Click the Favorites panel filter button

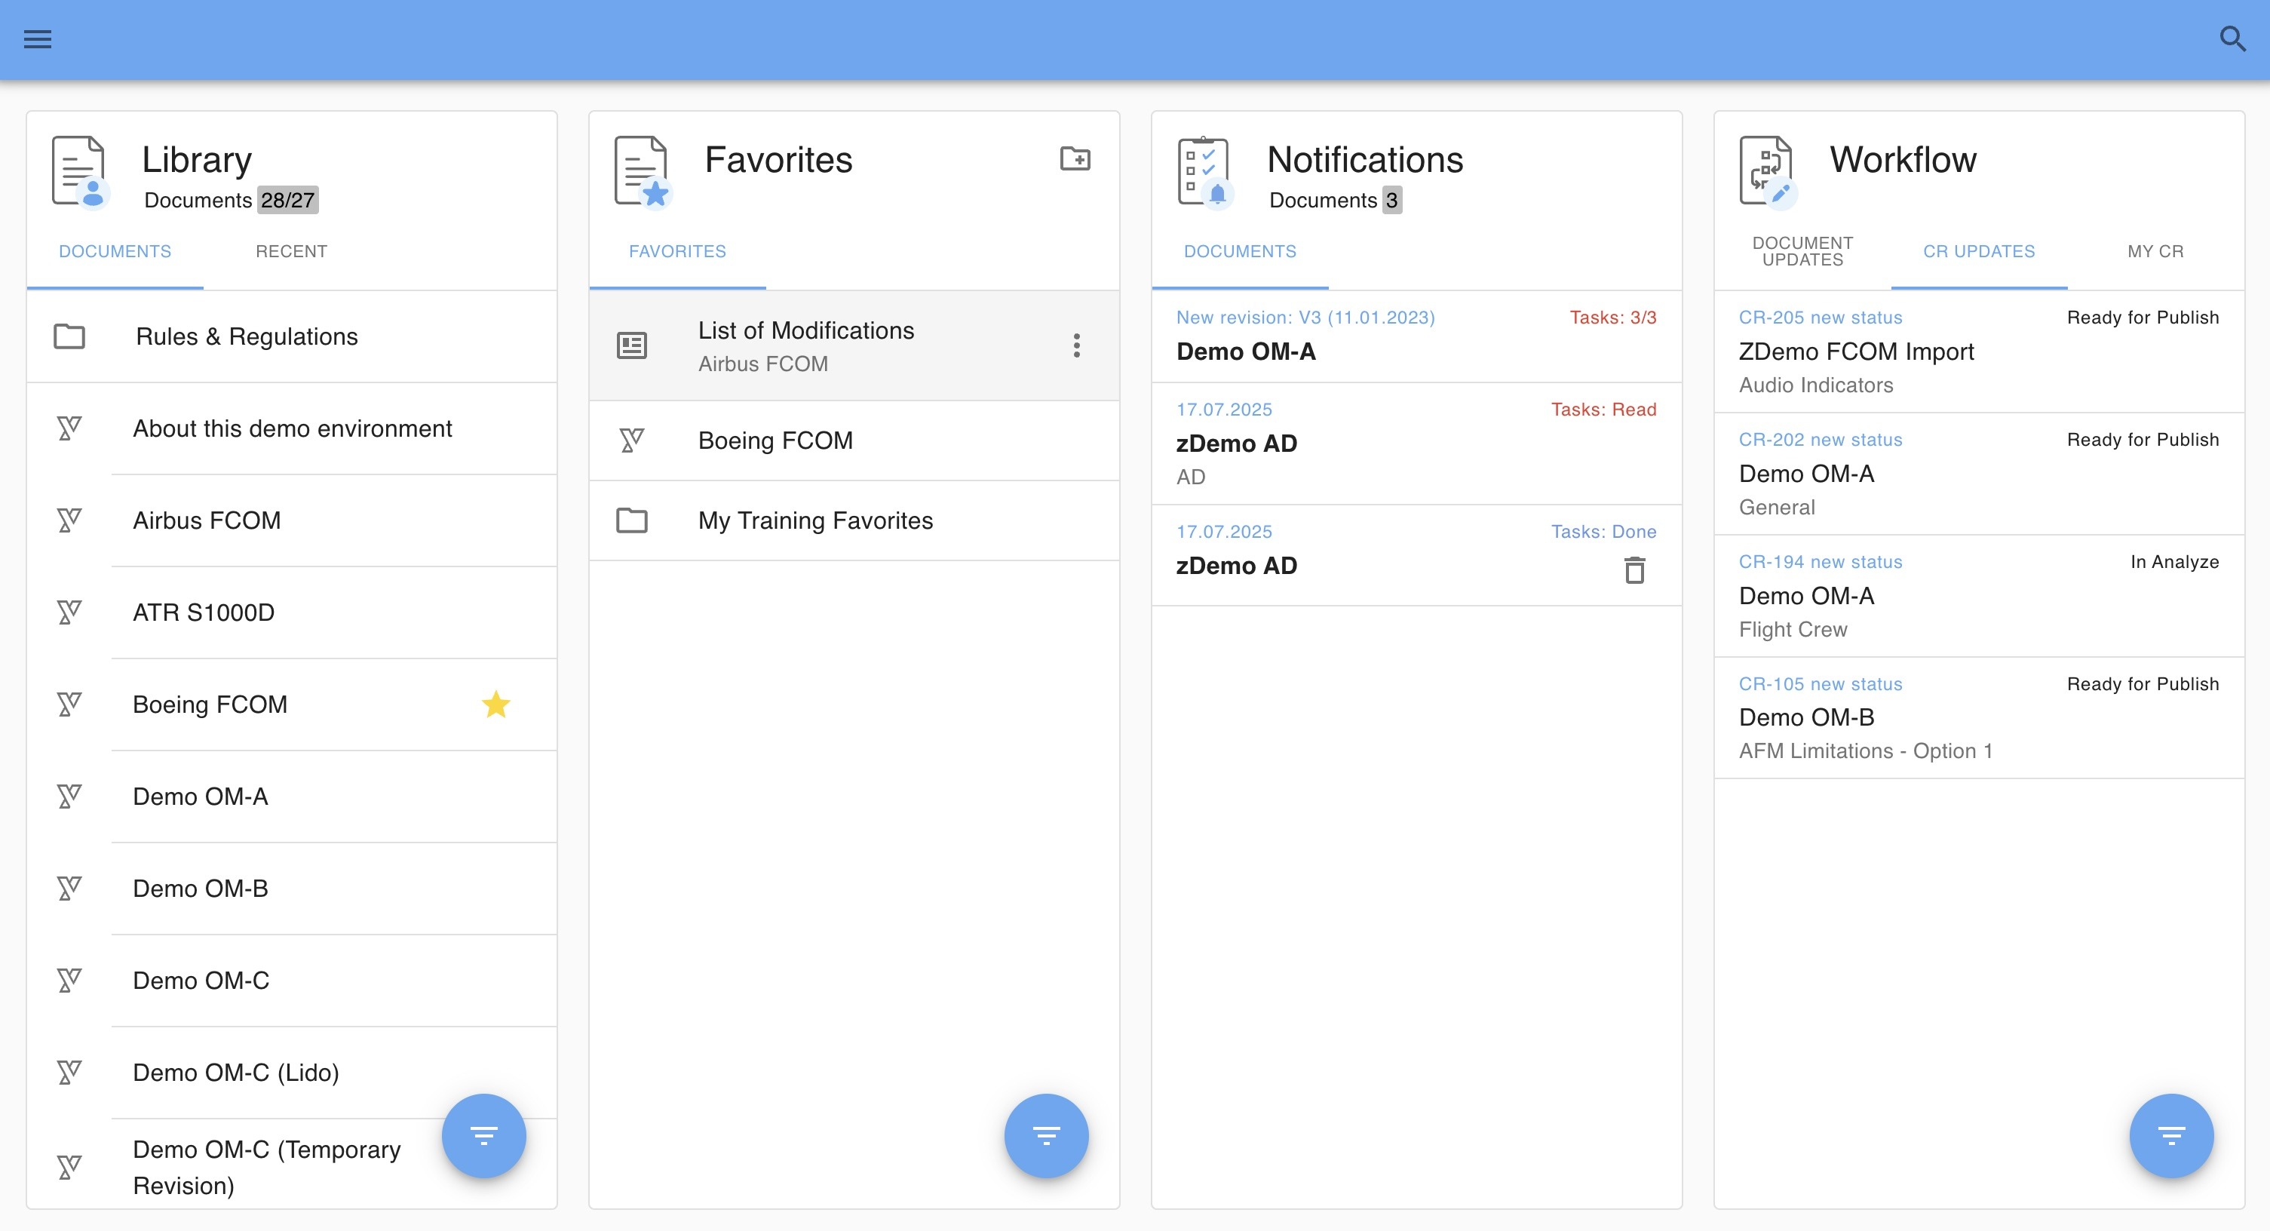tap(1045, 1135)
